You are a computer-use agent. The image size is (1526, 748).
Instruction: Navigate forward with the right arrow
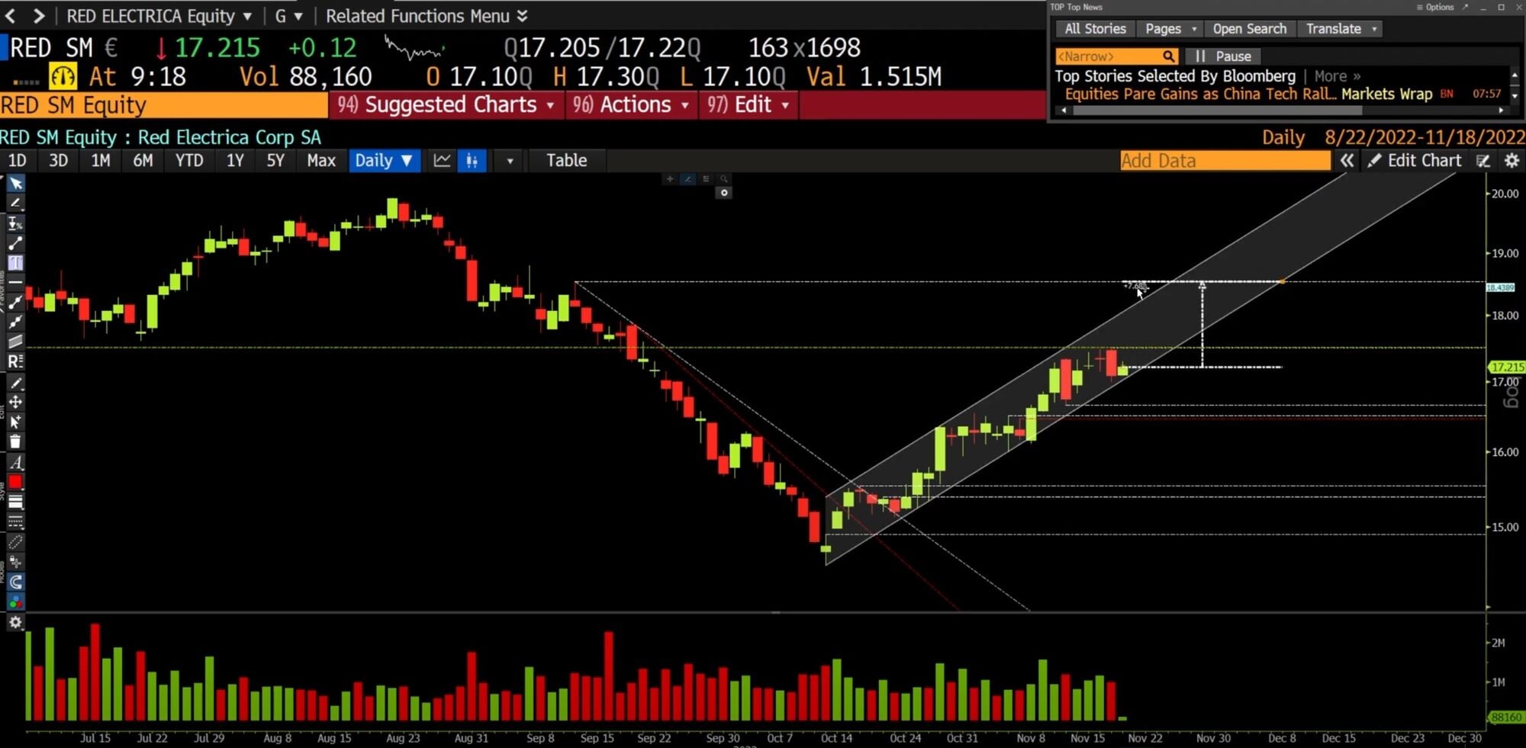click(x=39, y=16)
